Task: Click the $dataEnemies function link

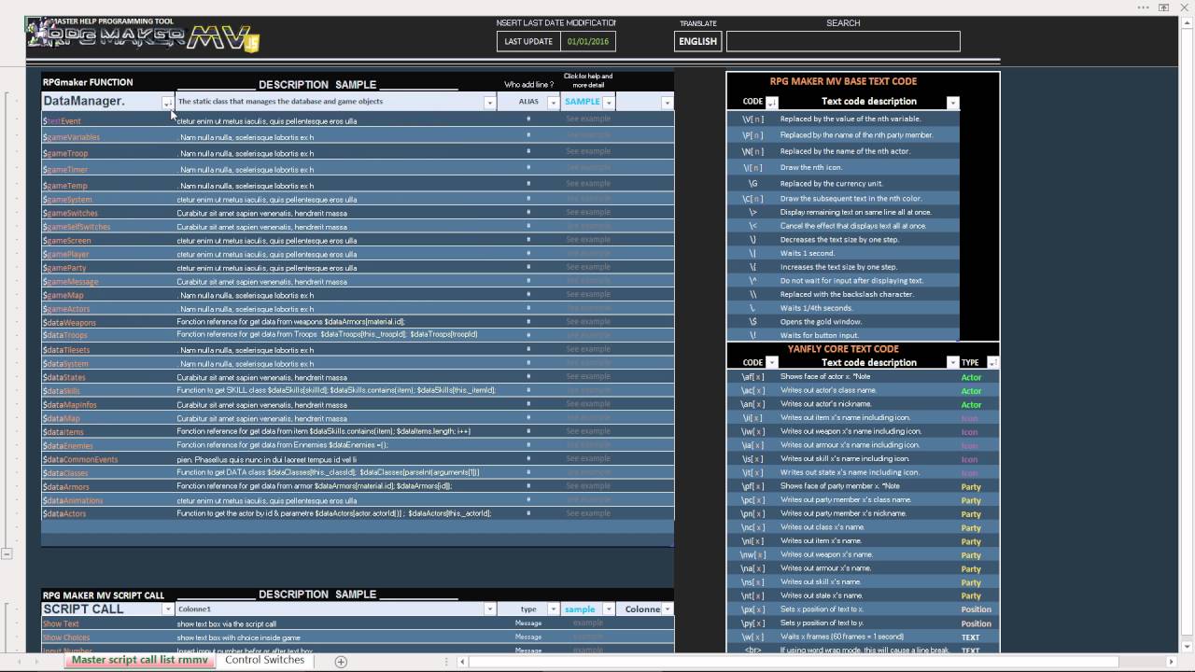Action: pos(68,446)
